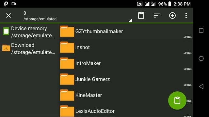Viewport: 209px width, 117px height.
Task: Tap the Android back triangle button
Action: point(201,86)
